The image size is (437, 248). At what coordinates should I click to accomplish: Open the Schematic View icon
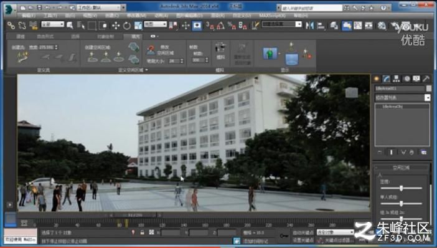coord(369,26)
